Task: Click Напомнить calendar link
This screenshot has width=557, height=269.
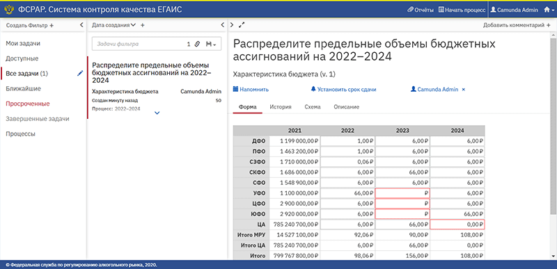Action: pyautogui.click(x=251, y=89)
